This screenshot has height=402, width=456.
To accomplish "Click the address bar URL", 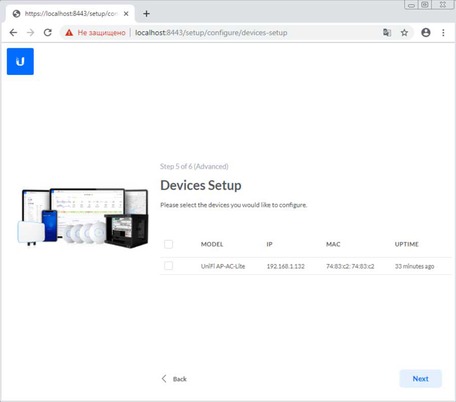I will (211, 32).
